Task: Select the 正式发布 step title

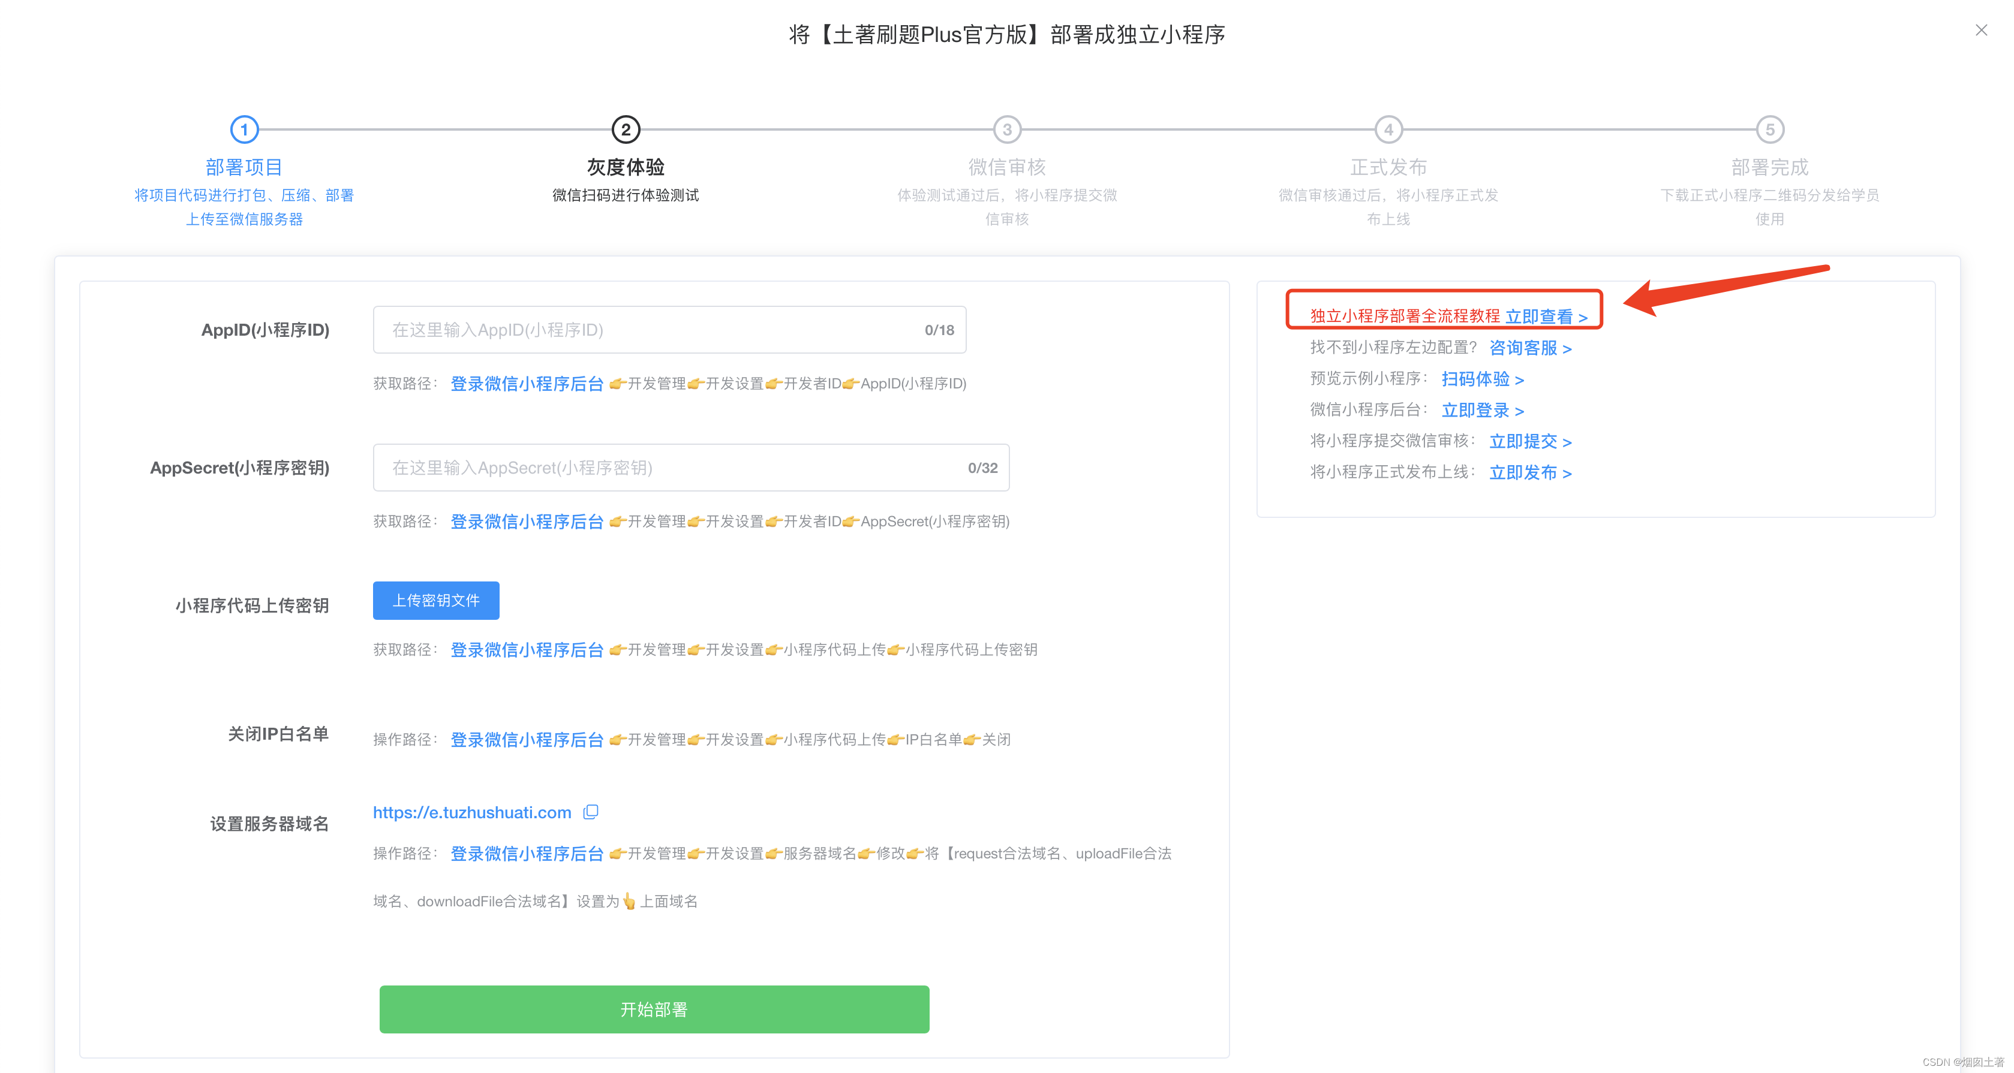Action: 1388,167
